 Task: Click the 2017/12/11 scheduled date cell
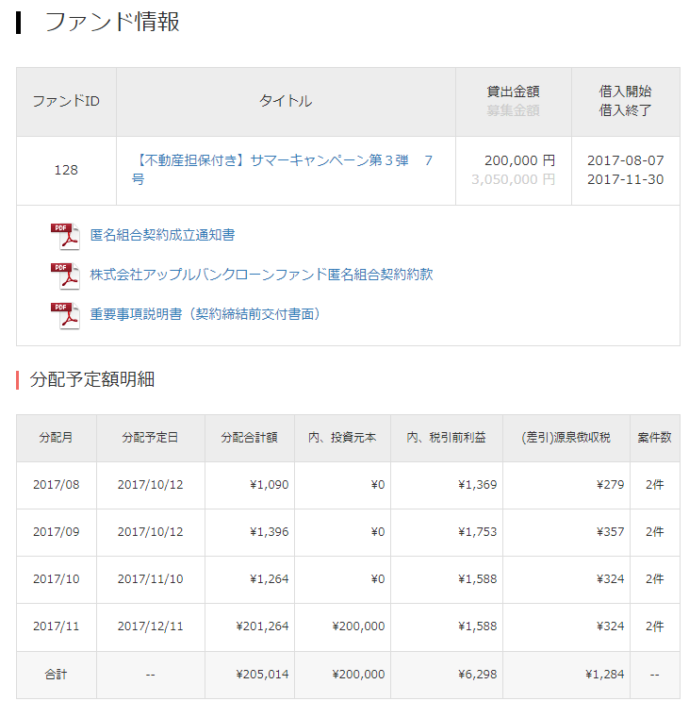(150, 626)
